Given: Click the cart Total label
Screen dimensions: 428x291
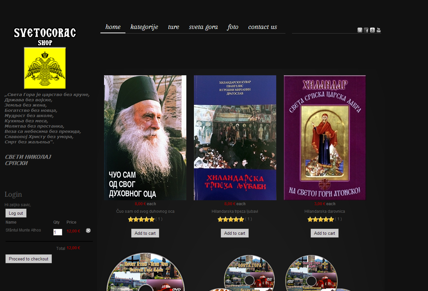Looking at the screenshot, I should click(x=61, y=249).
